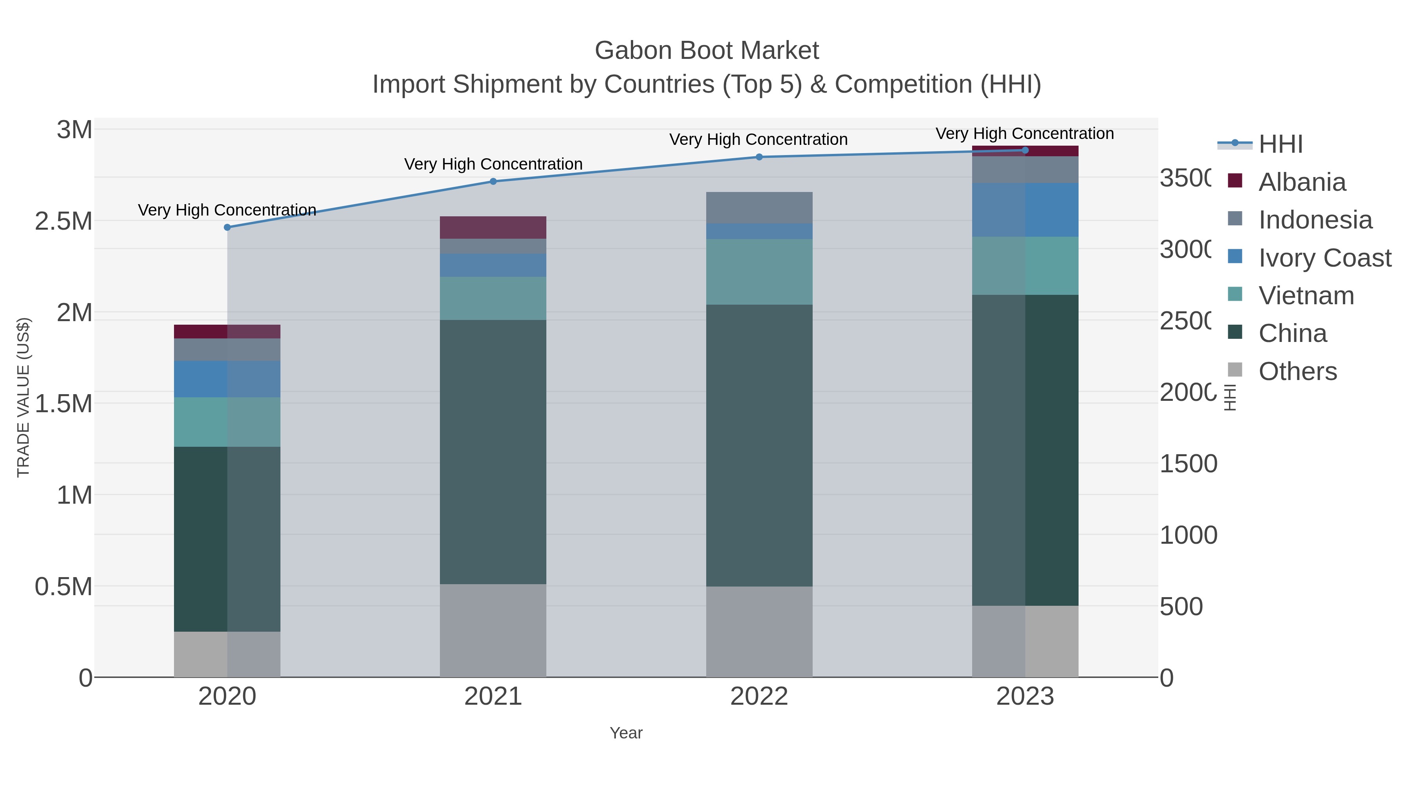Image resolution: width=1414 pixels, height=795 pixels.
Task: Toggle the Albania legend label
Action: (1302, 182)
